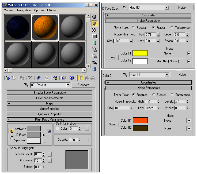Click yellow Color #1 swatch in Map #3

[x=140, y=53]
